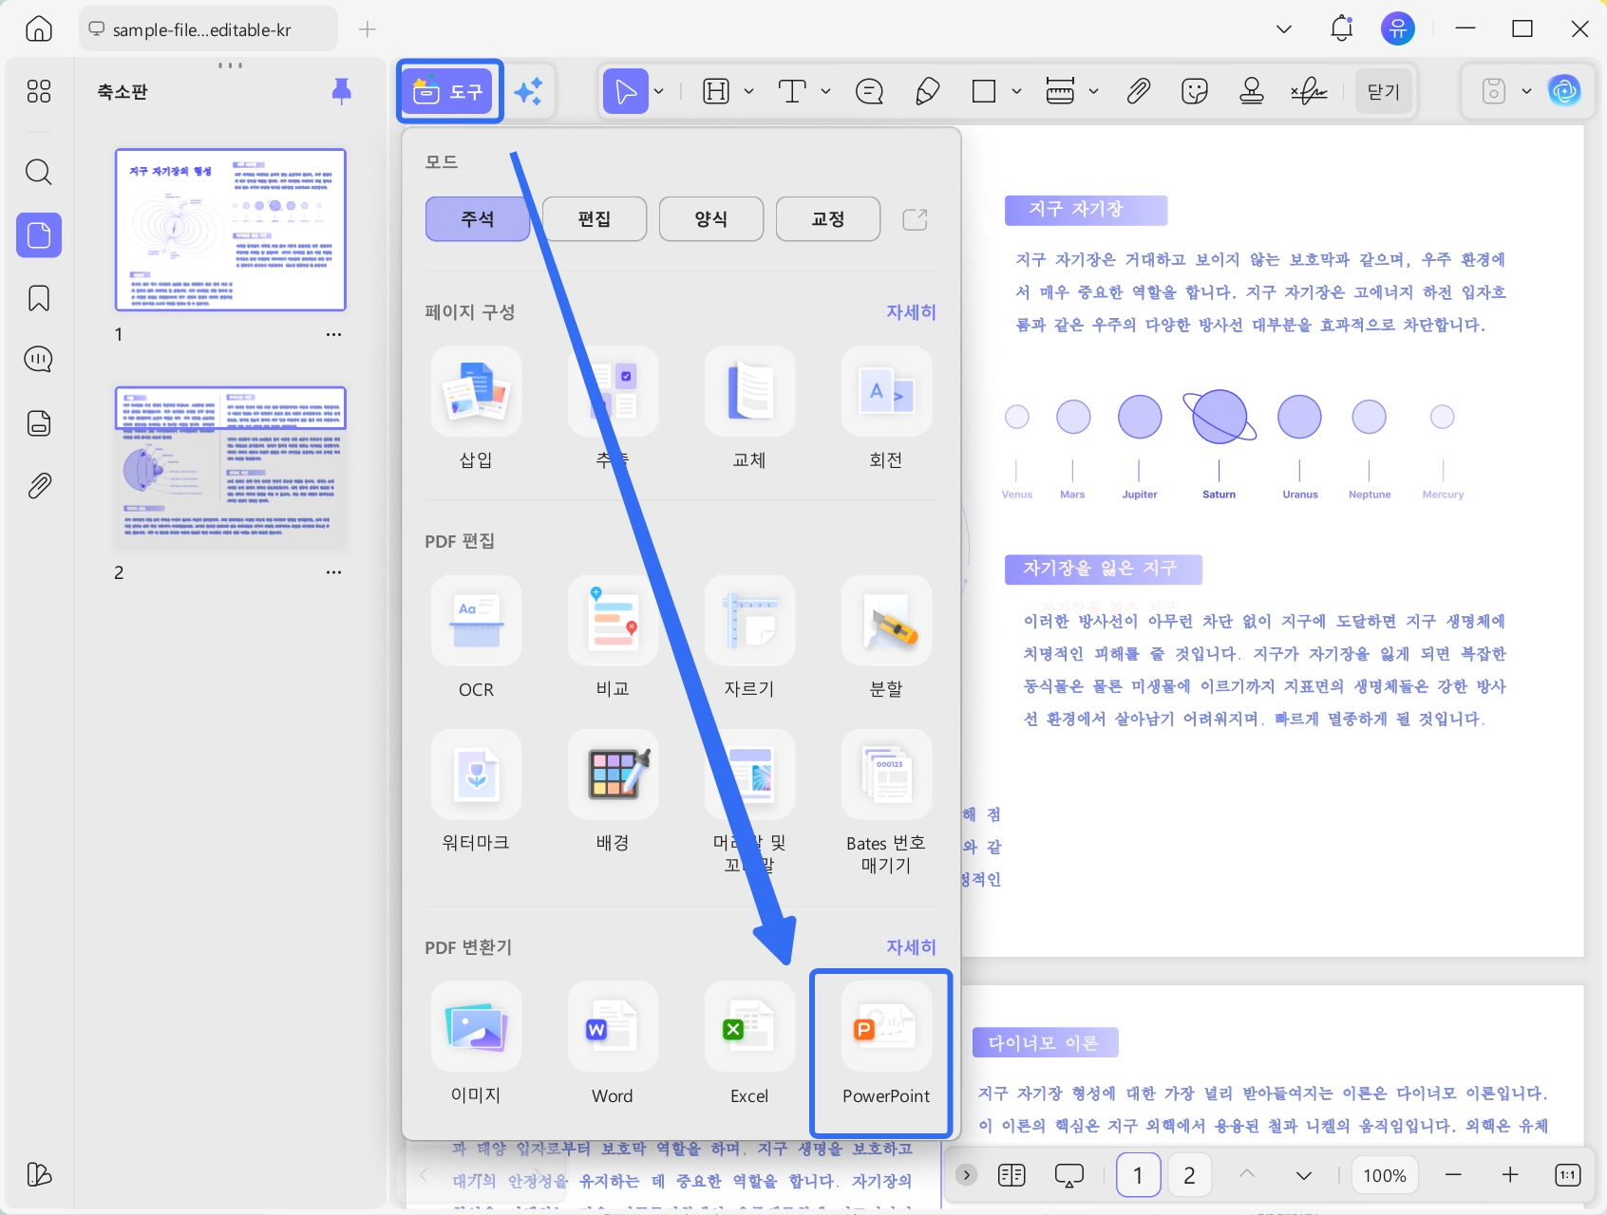This screenshot has height=1215, width=1607.
Task: Open 자세히 link for 페이지 구성
Action: pos(911,312)
